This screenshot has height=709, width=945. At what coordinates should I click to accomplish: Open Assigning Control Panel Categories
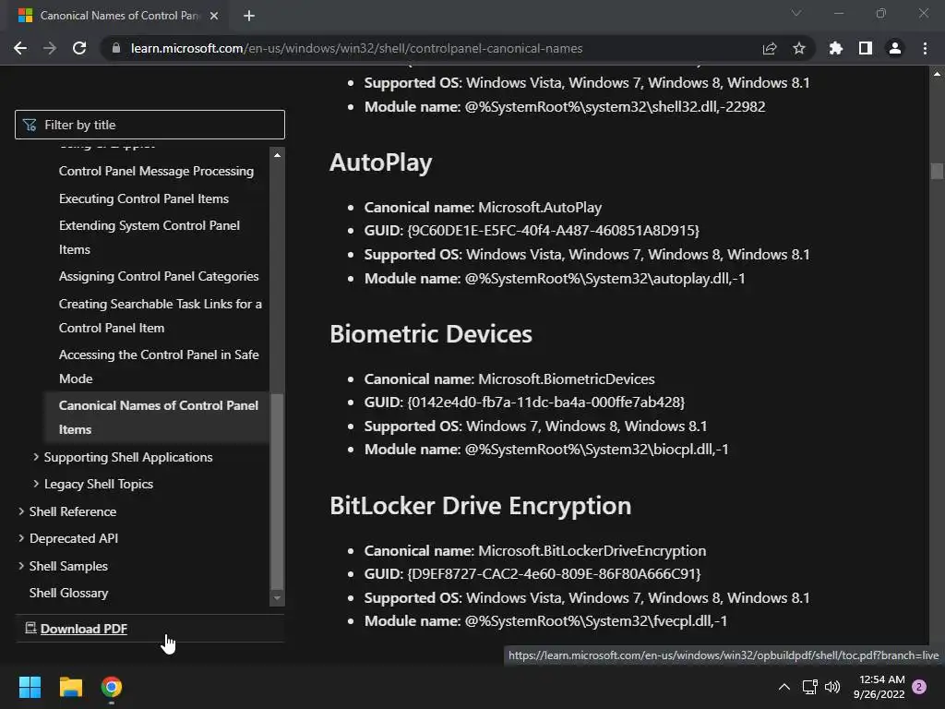pos(159,276)
